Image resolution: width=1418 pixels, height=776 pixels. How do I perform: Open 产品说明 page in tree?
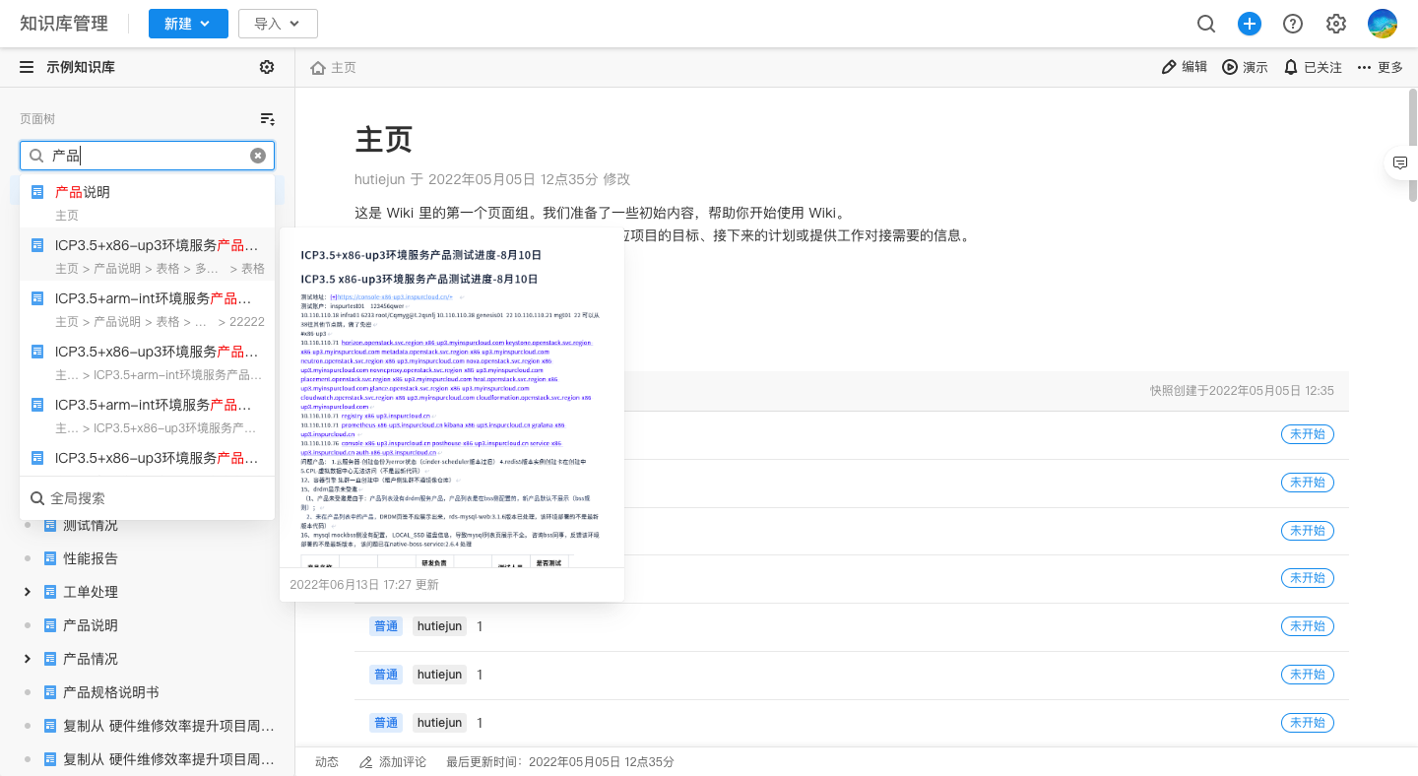click(91, 625)
